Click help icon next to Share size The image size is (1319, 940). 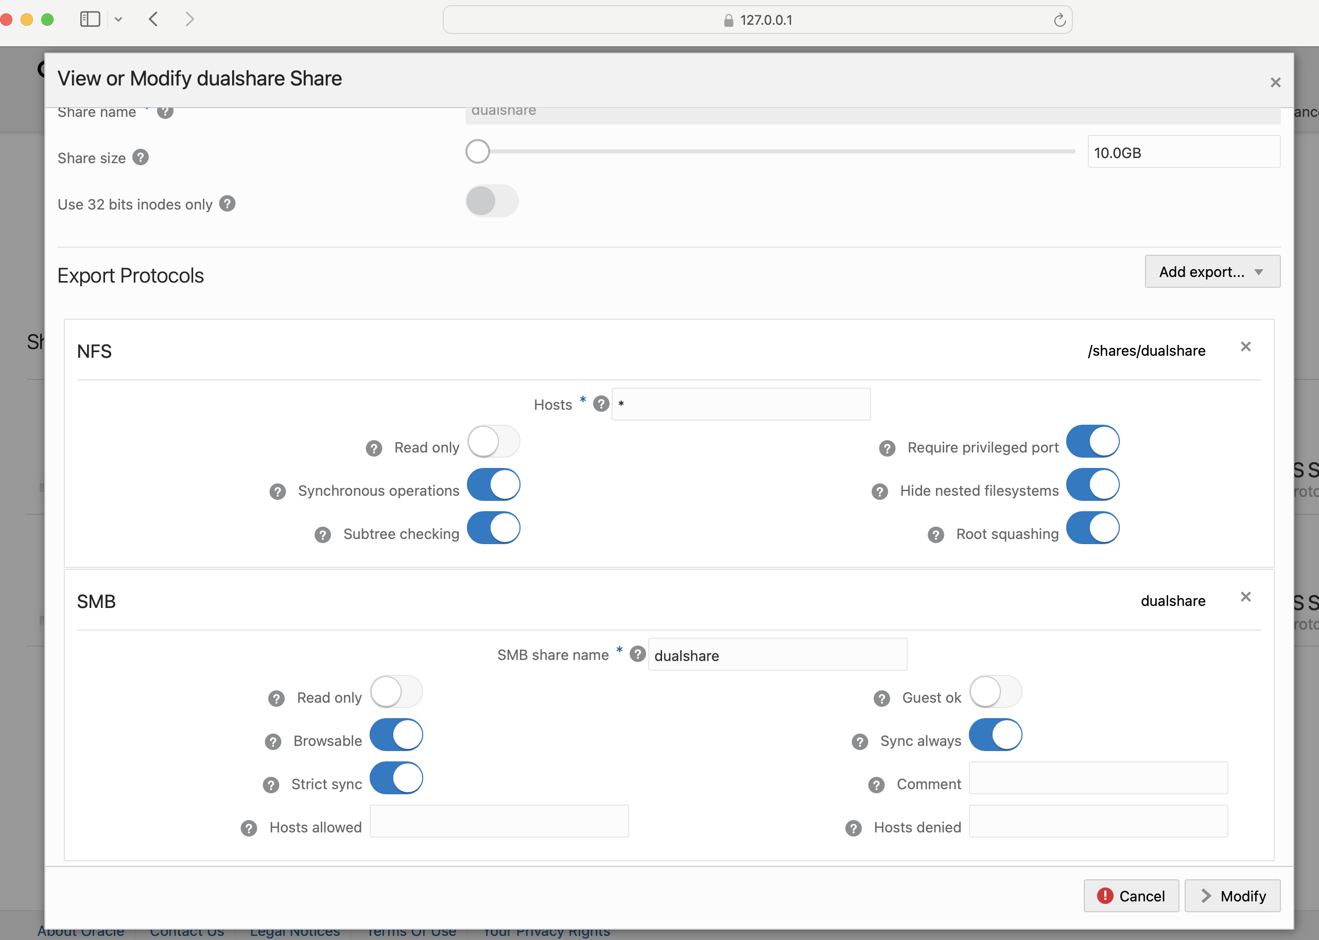141,158
